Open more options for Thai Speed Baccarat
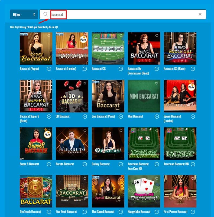Screen dimensions: 214x217 [x=121, y=212]
